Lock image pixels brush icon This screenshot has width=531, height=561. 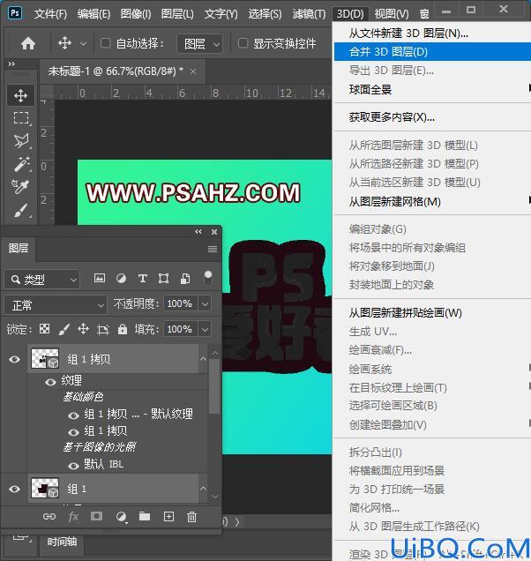(64, 329)
